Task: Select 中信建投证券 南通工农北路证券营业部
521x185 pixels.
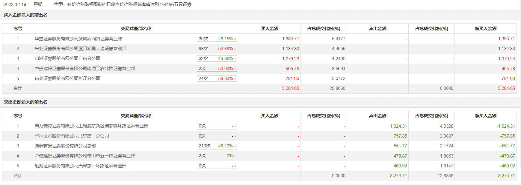Action: (x=85, y=69)
